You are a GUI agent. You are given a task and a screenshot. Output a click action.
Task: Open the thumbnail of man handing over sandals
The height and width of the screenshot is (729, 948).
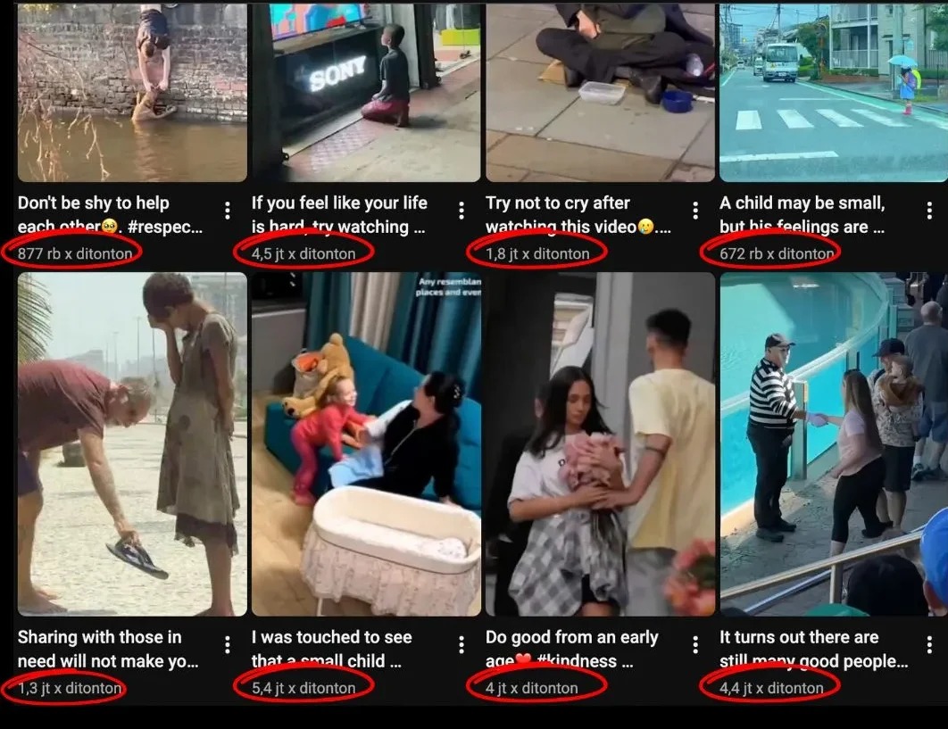(132, 444)
